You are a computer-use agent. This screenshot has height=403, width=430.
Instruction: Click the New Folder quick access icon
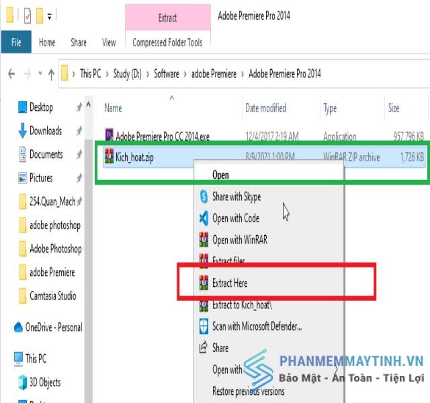coord(40,15)
